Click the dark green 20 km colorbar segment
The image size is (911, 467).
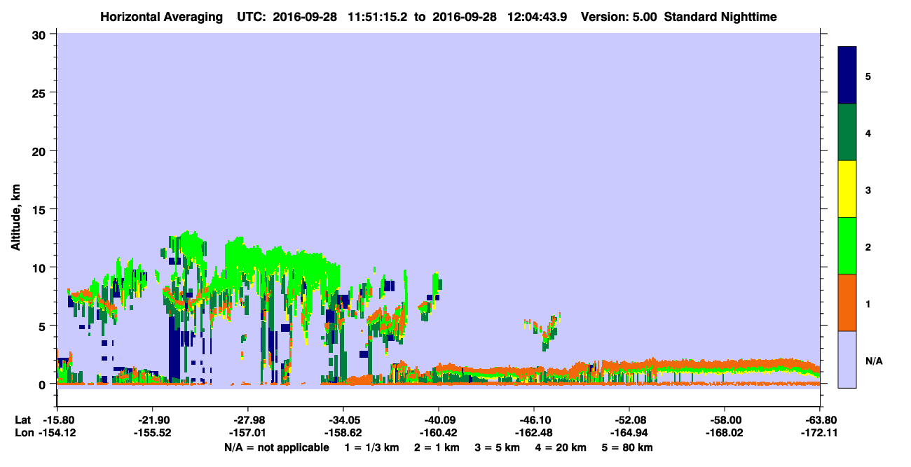click(x=847, y=132)
